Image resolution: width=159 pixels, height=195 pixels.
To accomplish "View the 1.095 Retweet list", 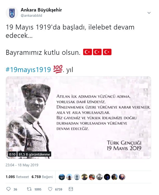I will pyautogui.click(x=17, y=177).
